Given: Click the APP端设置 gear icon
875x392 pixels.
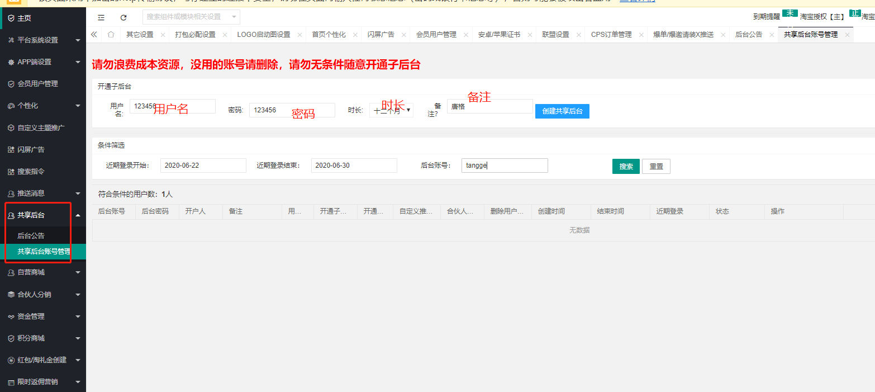Looking at the screenshot, I should [11, 62].
